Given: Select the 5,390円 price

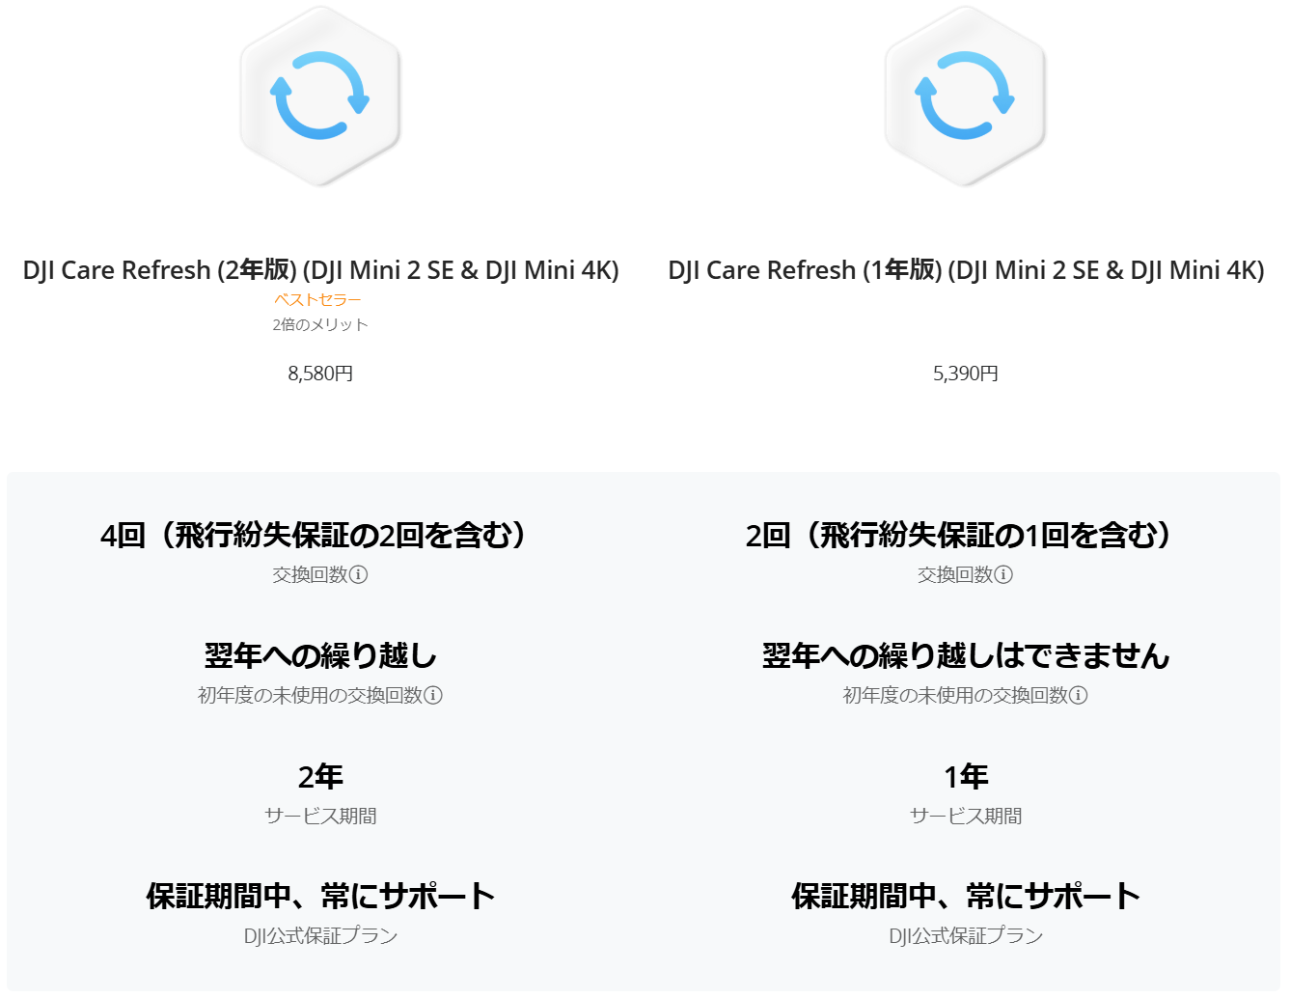Looking at the screenshot, I should coord(966,374).
